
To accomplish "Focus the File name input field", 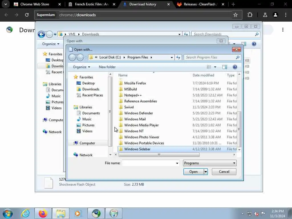I will tap(149, 163).
